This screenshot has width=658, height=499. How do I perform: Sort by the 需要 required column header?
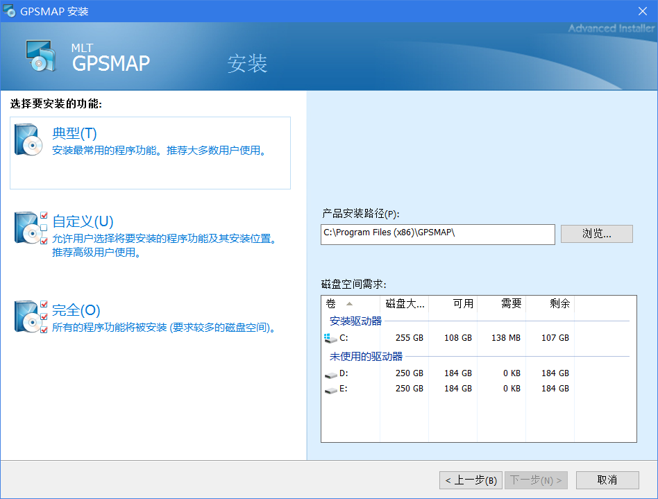pos(501,304)
